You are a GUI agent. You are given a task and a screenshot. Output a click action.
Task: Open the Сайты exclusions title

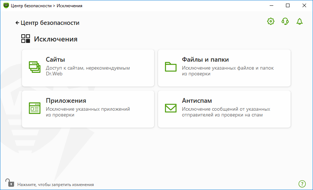pyautogui.click(x=55, y=59)
